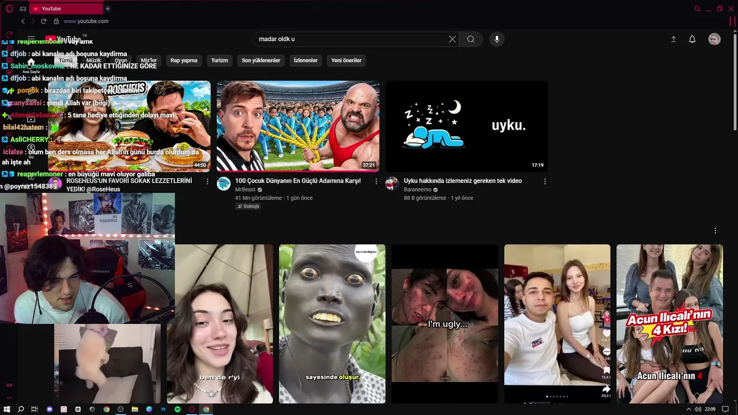Viewport: 738px width, 415px height.
Task: View site security padlock info
Action: [56, 21]
